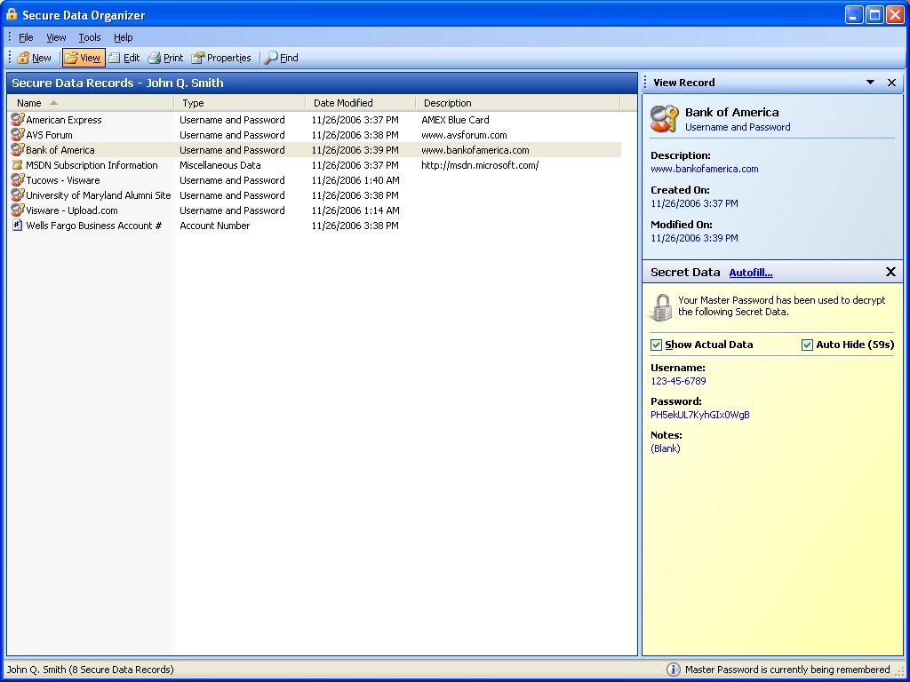Click the Edit toolbar button

124,58
